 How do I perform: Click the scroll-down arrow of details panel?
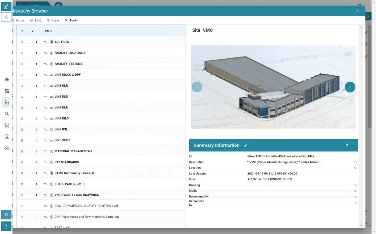361,226
